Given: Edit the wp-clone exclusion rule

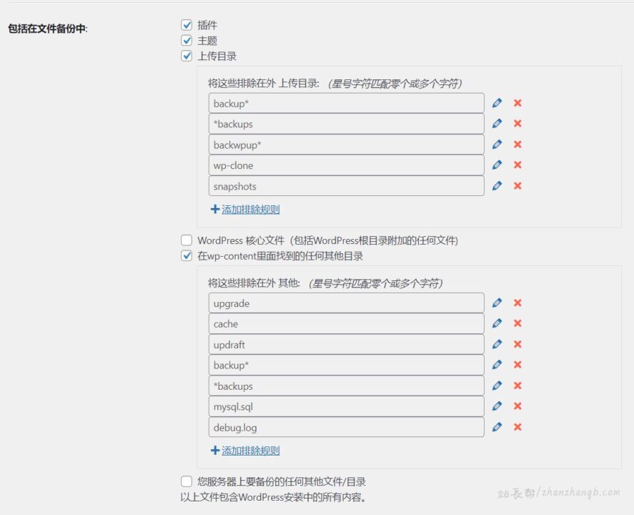Looking at the screenshot, I should pyautogui.click(x=498, y=165).
